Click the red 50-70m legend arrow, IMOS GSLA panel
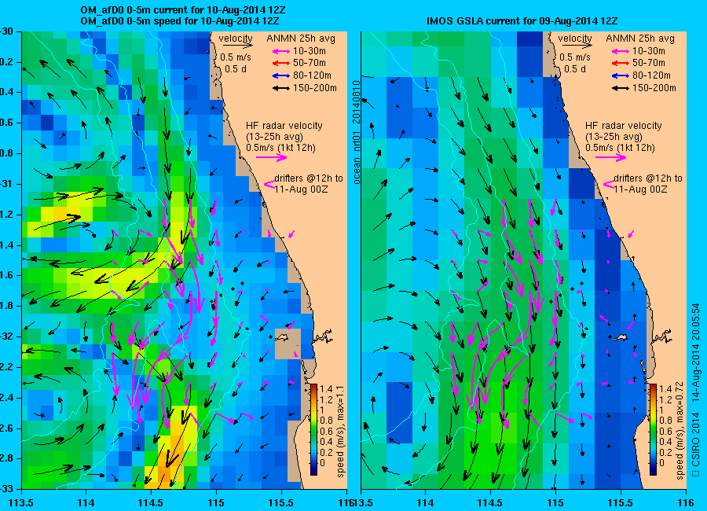This screenshot has height=511, width=707. pyautogui.click(x=620, y=64)
